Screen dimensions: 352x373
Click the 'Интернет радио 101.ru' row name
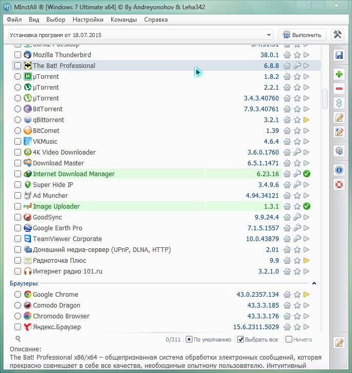pos(67,272)
